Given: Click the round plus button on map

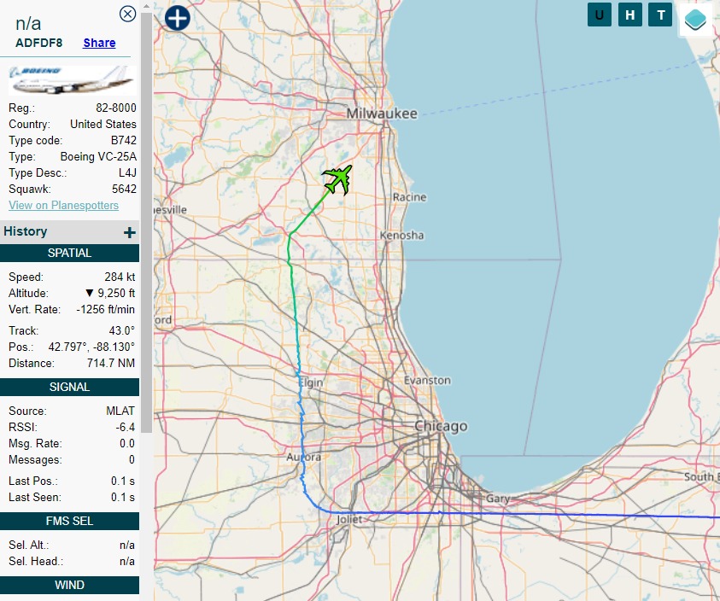Looking at the screenshot, I should [178, 19].
